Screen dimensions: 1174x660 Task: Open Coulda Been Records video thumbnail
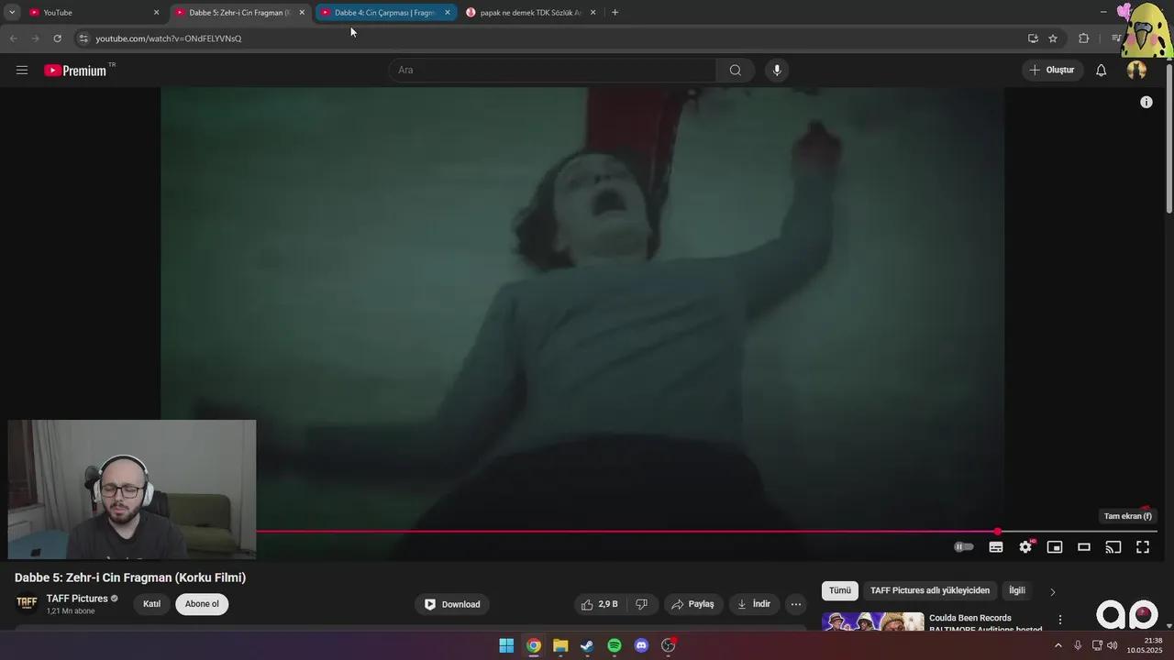pyautogui.click(x=873, y=621)
